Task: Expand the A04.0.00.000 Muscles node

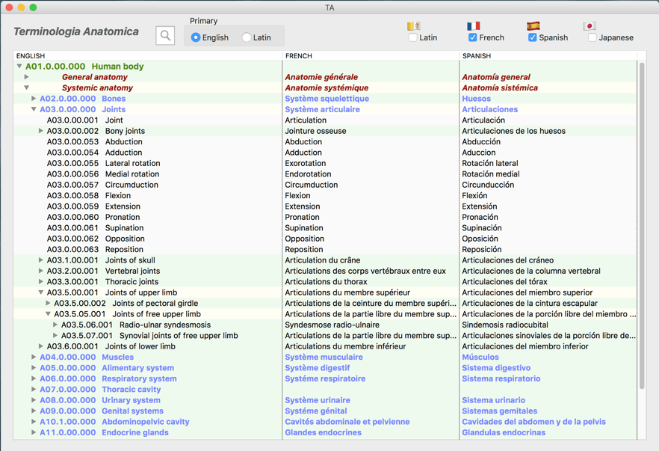Action: pos(34,358)
